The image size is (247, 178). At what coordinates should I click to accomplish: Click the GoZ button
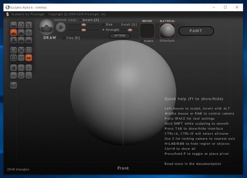tap(13, 86)
